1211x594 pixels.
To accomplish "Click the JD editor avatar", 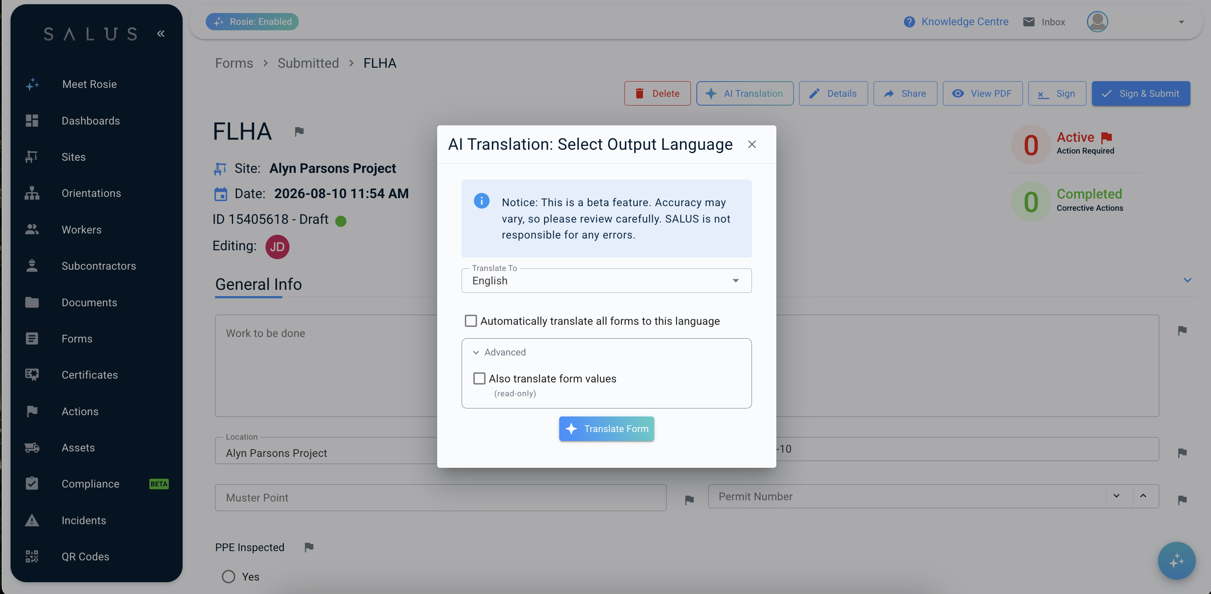I will (277, 247).
